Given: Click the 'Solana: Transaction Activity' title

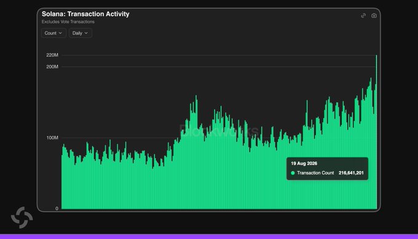Looking at the screenshot, I should tap(85, 14).
